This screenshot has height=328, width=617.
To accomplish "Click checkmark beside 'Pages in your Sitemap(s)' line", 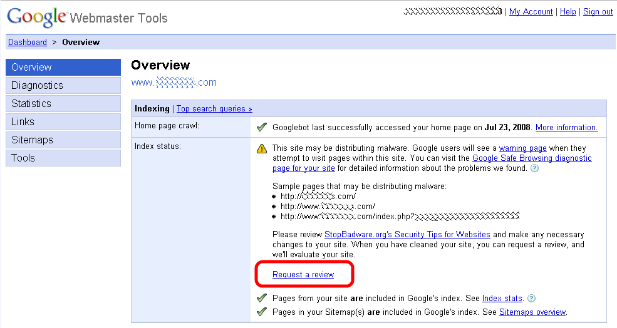I will pyautogui.click(x=262, y=312).
